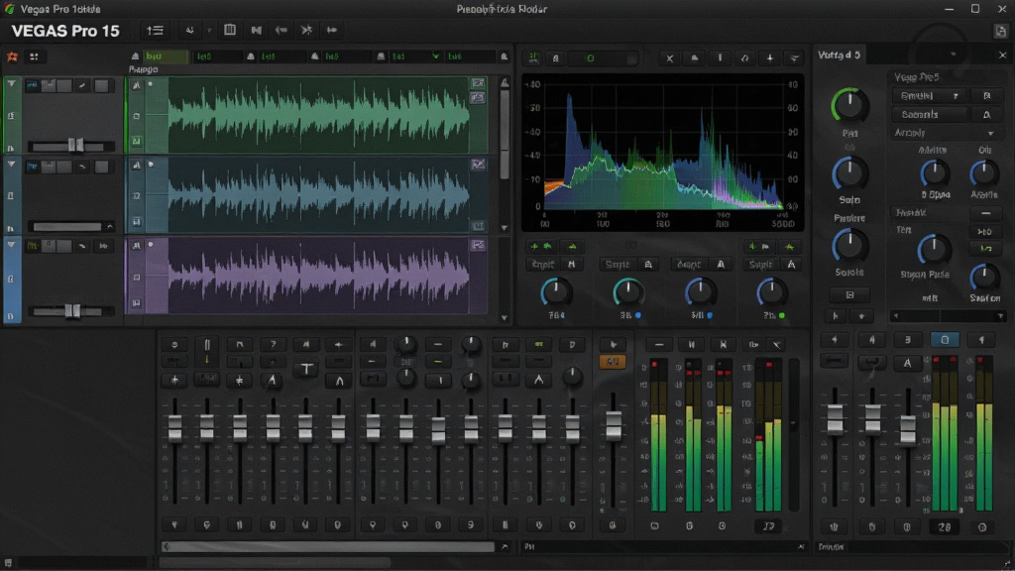1015x571 pixels.
Task: Click the green analyzer icon above the spectrum
Action: pos(533,58)
